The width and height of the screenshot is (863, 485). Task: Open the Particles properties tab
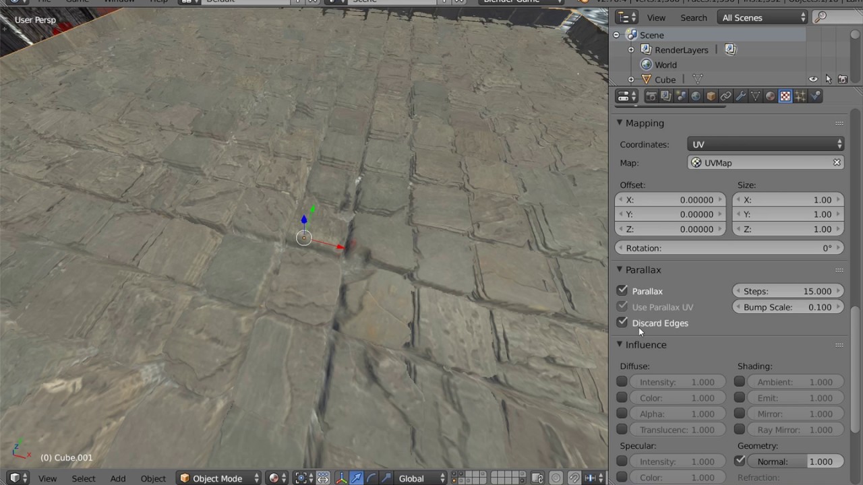(x=800, y=96)
